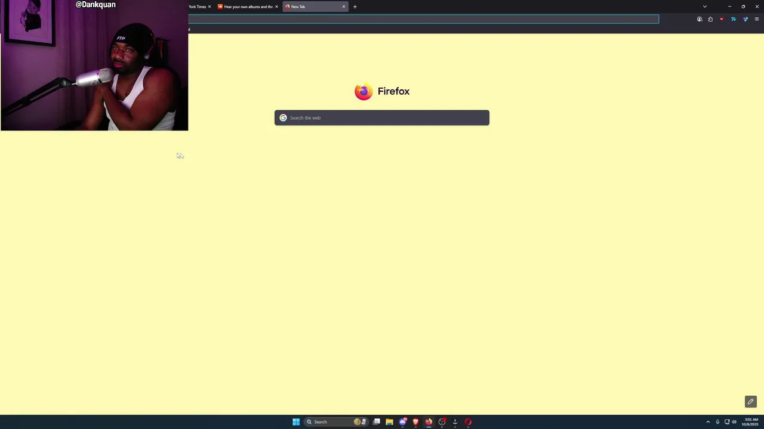The width and height of the screenshot is (764, 429).
Task: Click the microphone icon in the system tray
Action: 717,422
